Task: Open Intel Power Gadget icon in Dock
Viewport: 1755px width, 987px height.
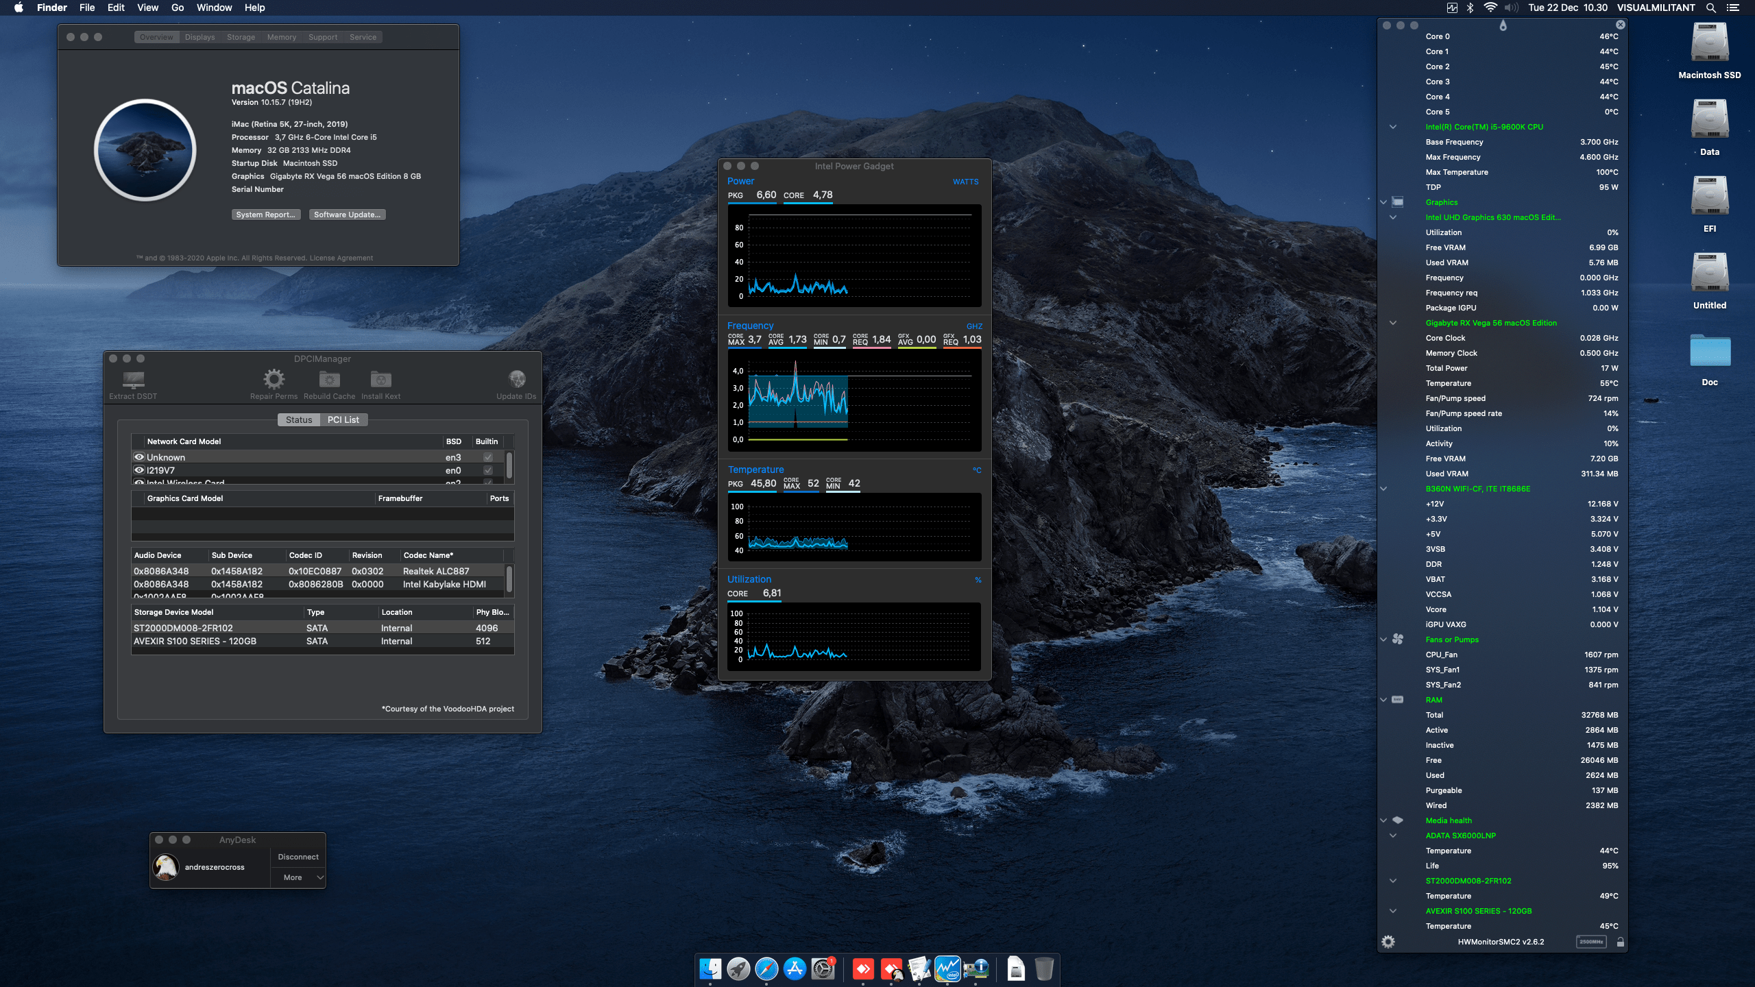Action: coord(947,969)
